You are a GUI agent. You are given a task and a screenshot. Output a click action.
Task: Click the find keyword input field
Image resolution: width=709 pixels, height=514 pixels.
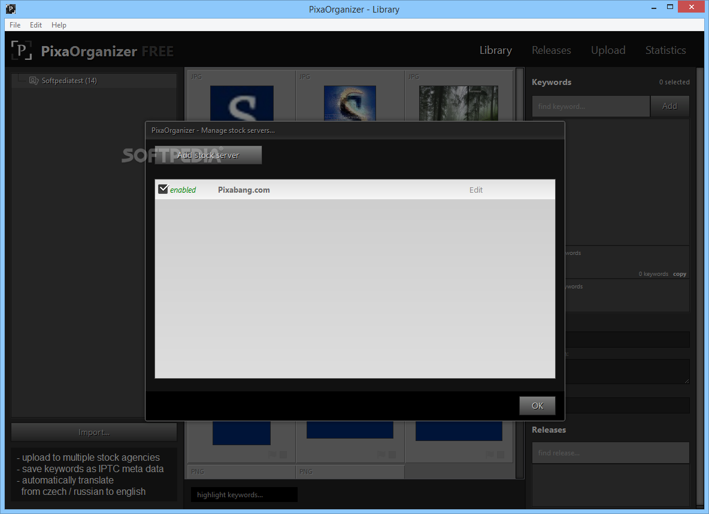tap(590, 106)
